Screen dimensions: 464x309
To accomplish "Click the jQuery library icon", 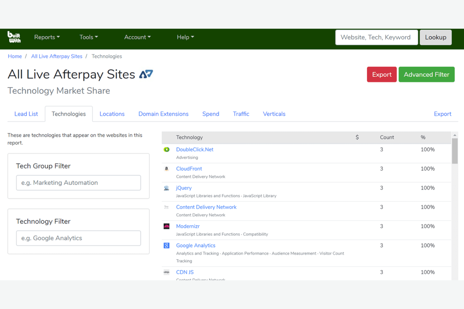I will (166, 188).
